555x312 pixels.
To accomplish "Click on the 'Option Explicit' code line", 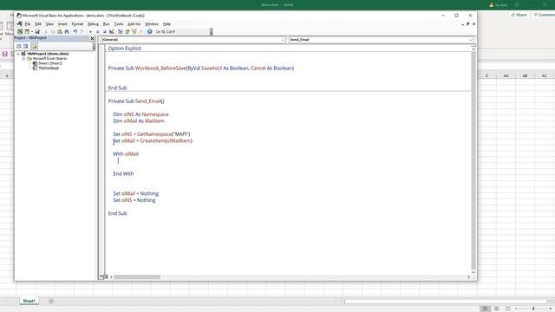I will [125, 49].
